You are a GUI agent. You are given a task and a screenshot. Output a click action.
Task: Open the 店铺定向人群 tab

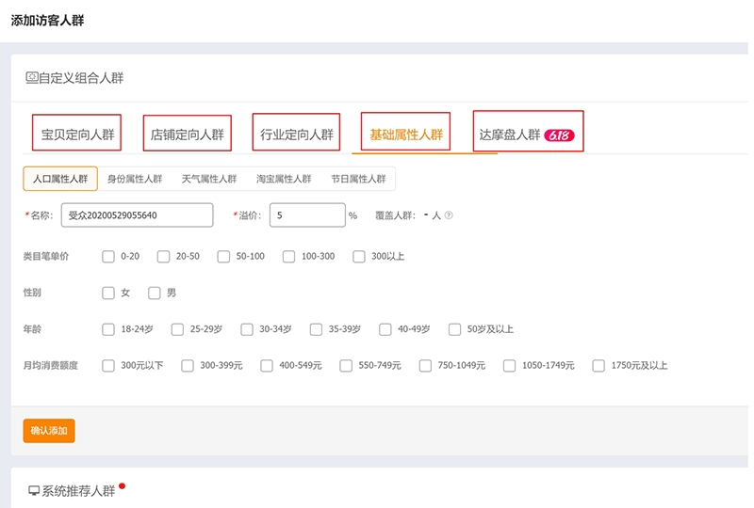coord(188,135)
